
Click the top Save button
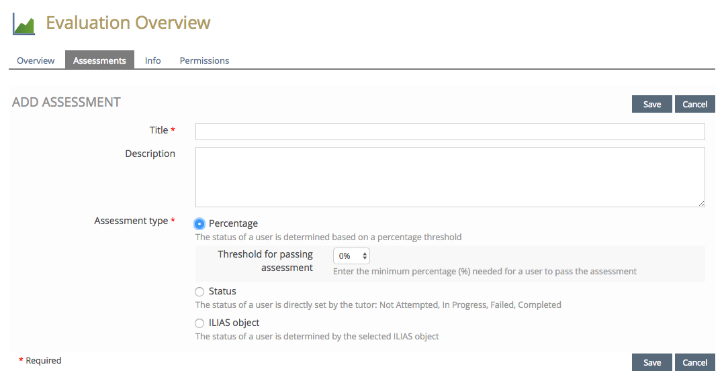[x=651, y=104]
